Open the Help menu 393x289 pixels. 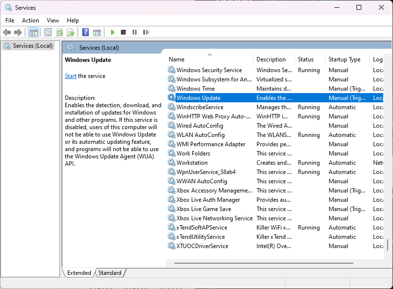[x=73, y=20]
